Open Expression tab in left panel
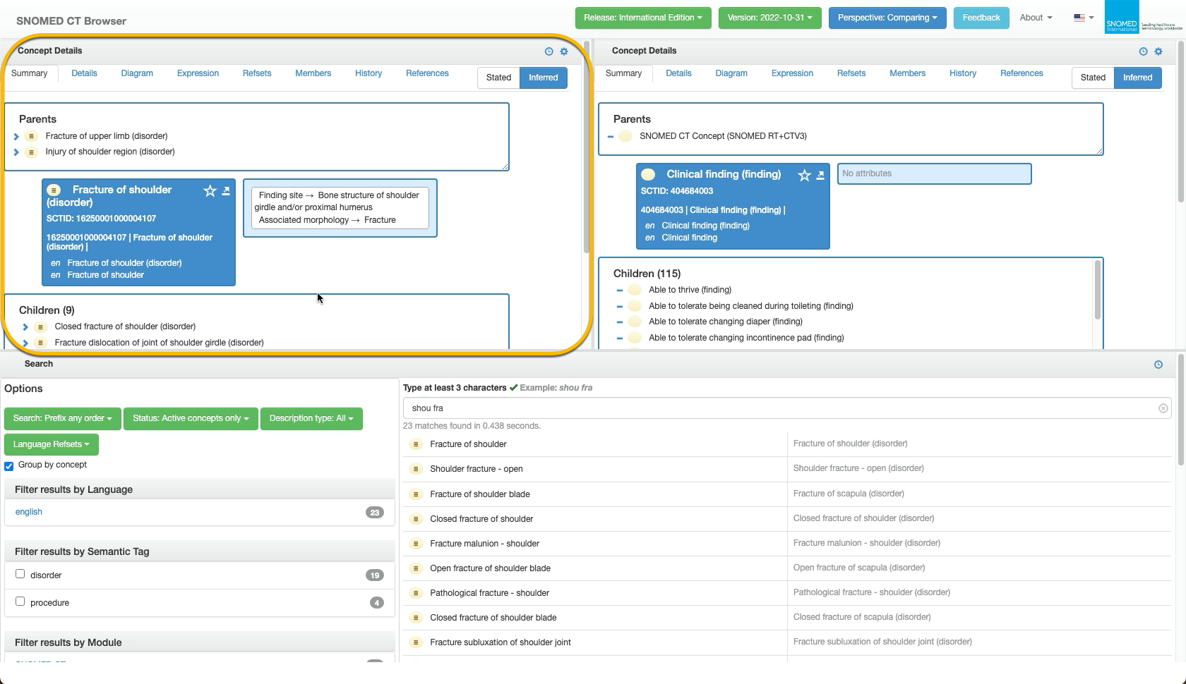Viewport: 1186px width, 684px height. point(198,73)
